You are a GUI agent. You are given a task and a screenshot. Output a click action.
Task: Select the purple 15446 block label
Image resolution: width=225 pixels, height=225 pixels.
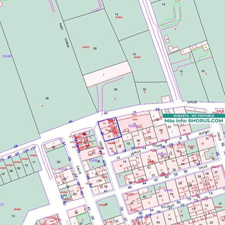[93, 160]
